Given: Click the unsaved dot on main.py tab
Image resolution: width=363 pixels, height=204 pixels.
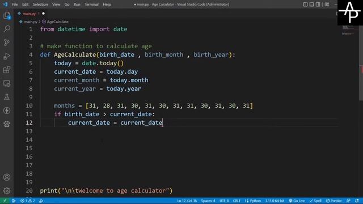Looking at the screenshot, I should tap(43, 14).
